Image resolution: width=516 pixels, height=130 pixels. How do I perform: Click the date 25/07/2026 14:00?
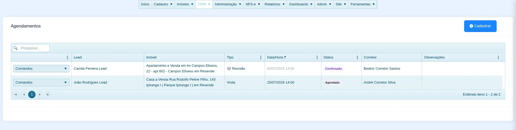[281, 82]
